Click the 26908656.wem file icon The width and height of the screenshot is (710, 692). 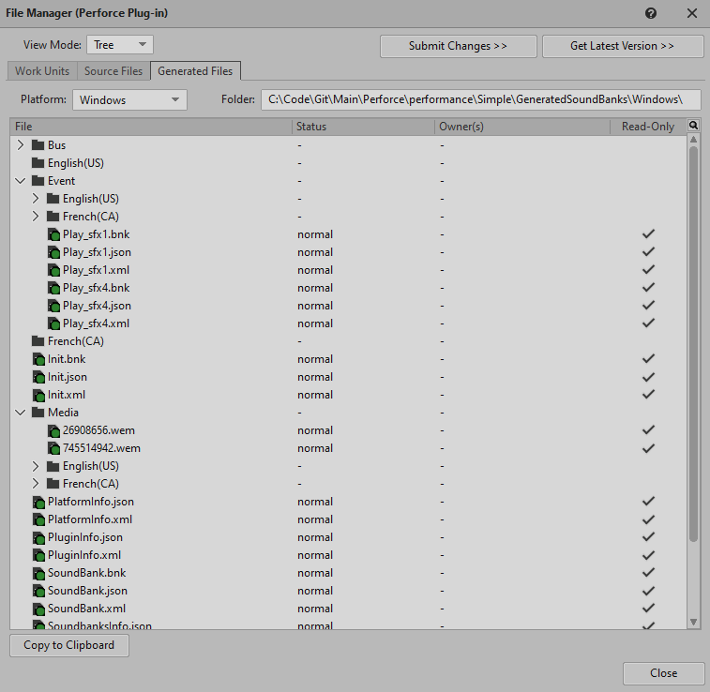click(x=53, y=430)
